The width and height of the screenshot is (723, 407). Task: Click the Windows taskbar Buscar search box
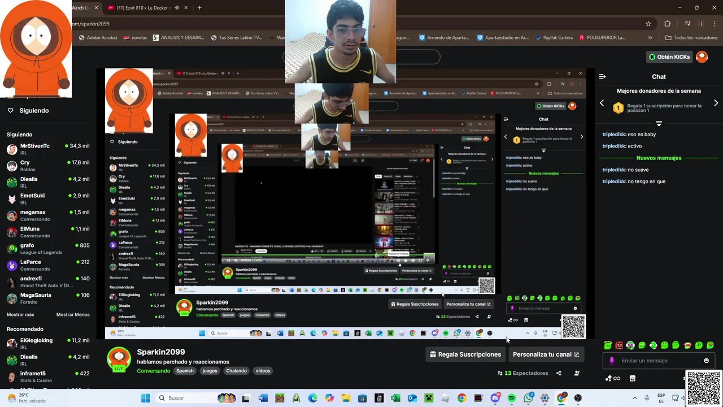196,398
